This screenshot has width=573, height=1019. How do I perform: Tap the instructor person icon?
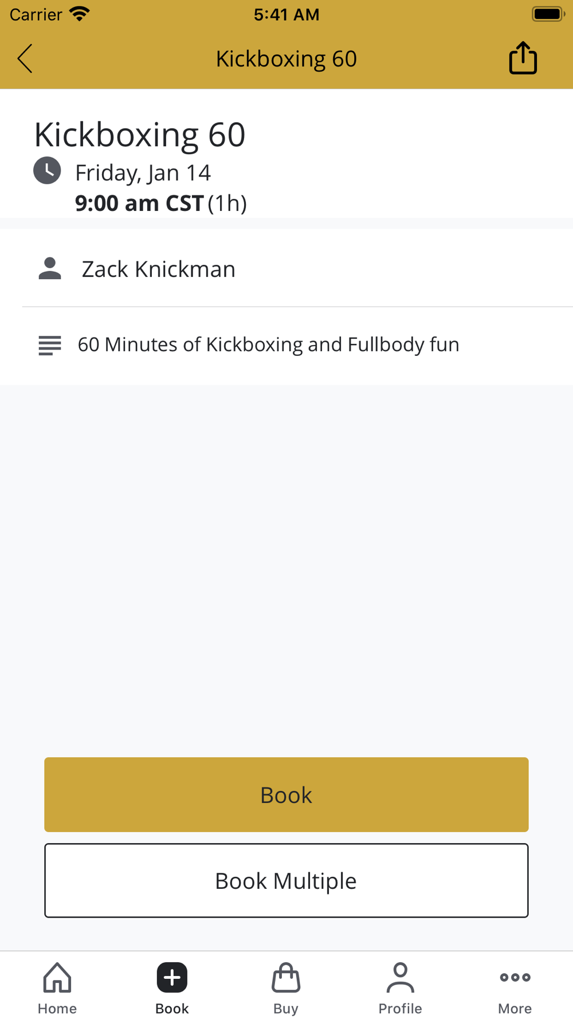coord(50,268)
